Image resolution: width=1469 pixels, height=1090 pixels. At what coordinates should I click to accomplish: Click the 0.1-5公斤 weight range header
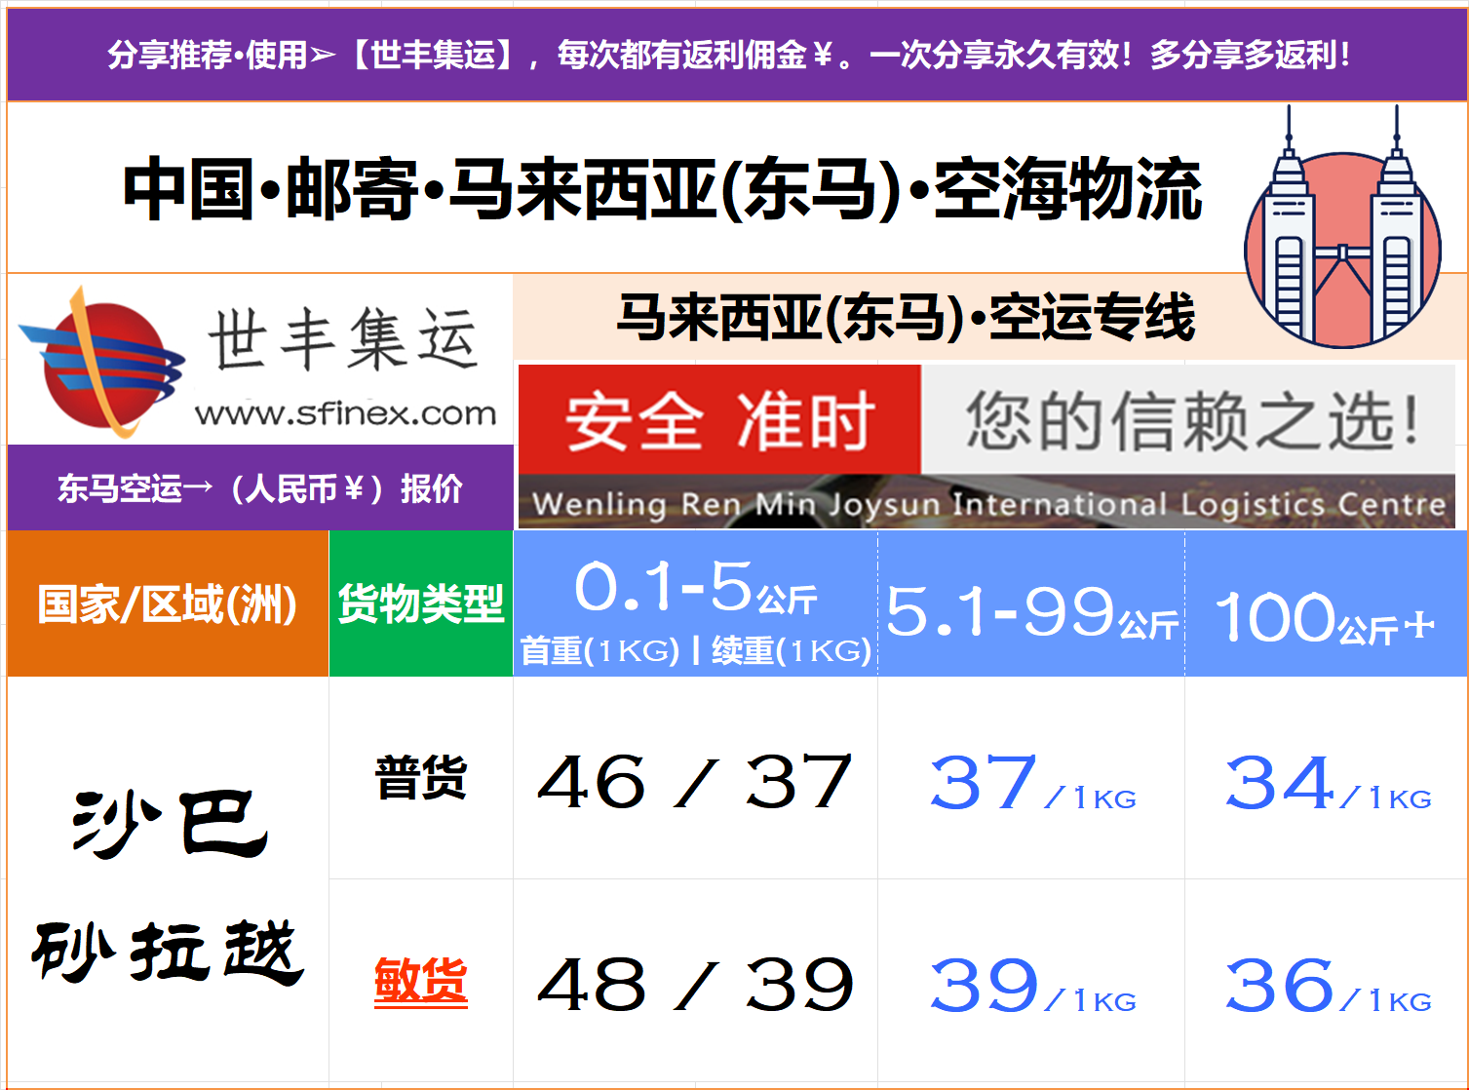tap(695, 589)
